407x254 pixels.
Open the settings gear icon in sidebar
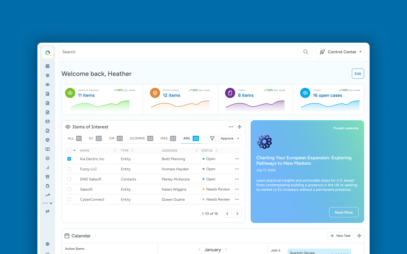pyautogui.click(x=48, y=244)
